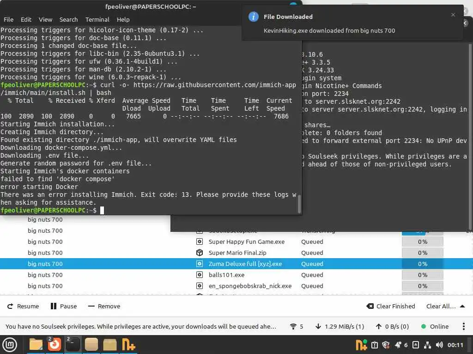Click the executable icon beside balls101.exe
Viewport: 473px width, 354px height.
pyautogui.click(x=200, y=275)
